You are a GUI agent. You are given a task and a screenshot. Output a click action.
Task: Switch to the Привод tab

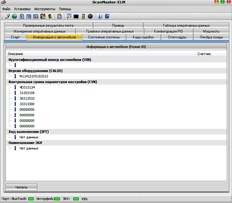(x=118, y=26)
